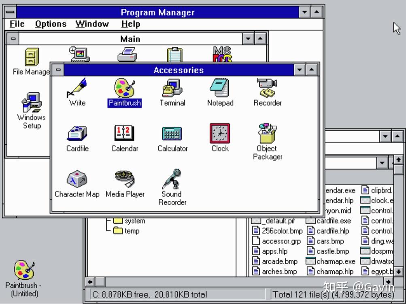Restore the minimized Paintbrush - (Untitled) icon
Image resolution: width=406 pixels, height=304 pixels.
(23, 269)
